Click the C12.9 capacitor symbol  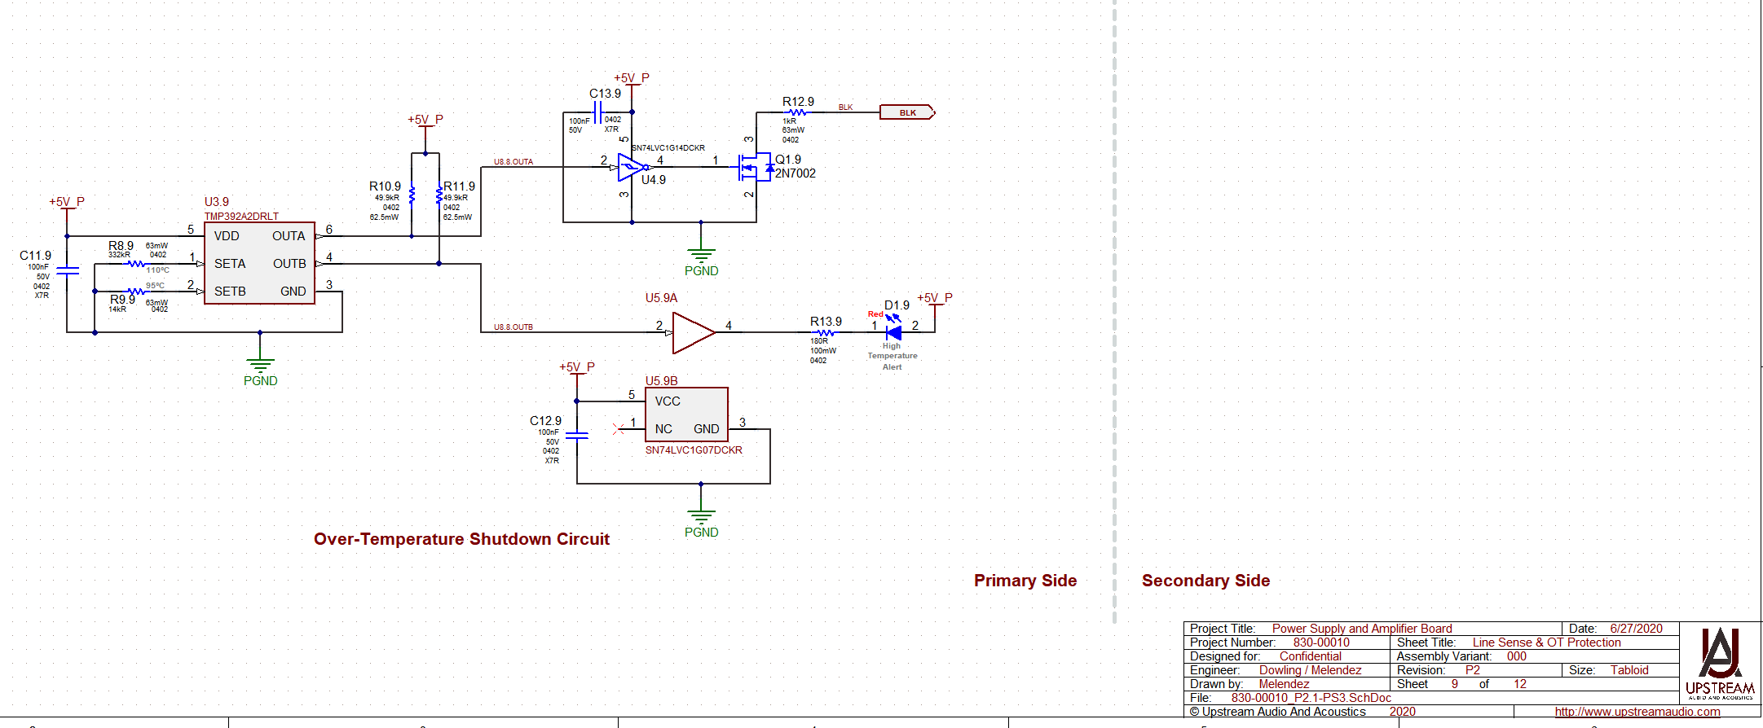click(x=577, y=436)
